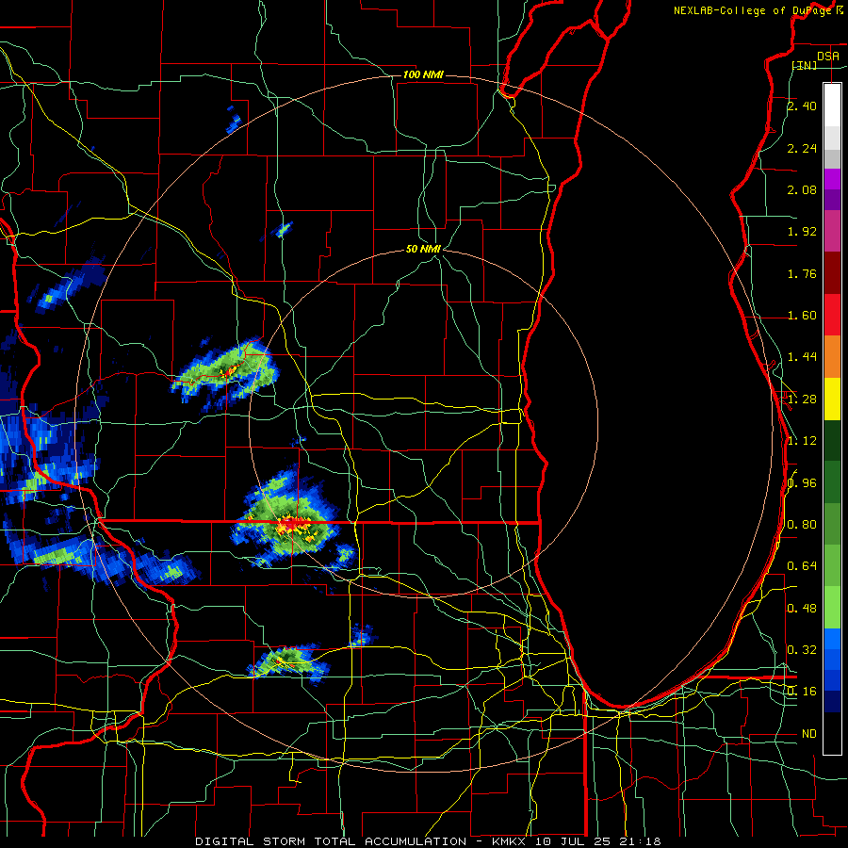
Task: Select the yellow legend swatch
Action: click(832, 399)
